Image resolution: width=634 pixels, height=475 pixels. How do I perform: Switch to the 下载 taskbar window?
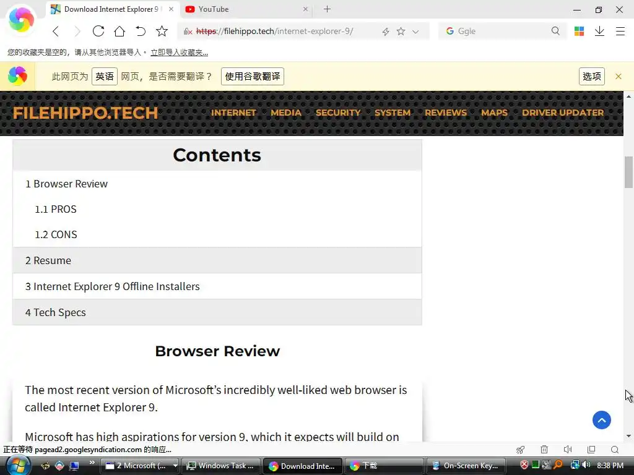[x=383, y=466]
